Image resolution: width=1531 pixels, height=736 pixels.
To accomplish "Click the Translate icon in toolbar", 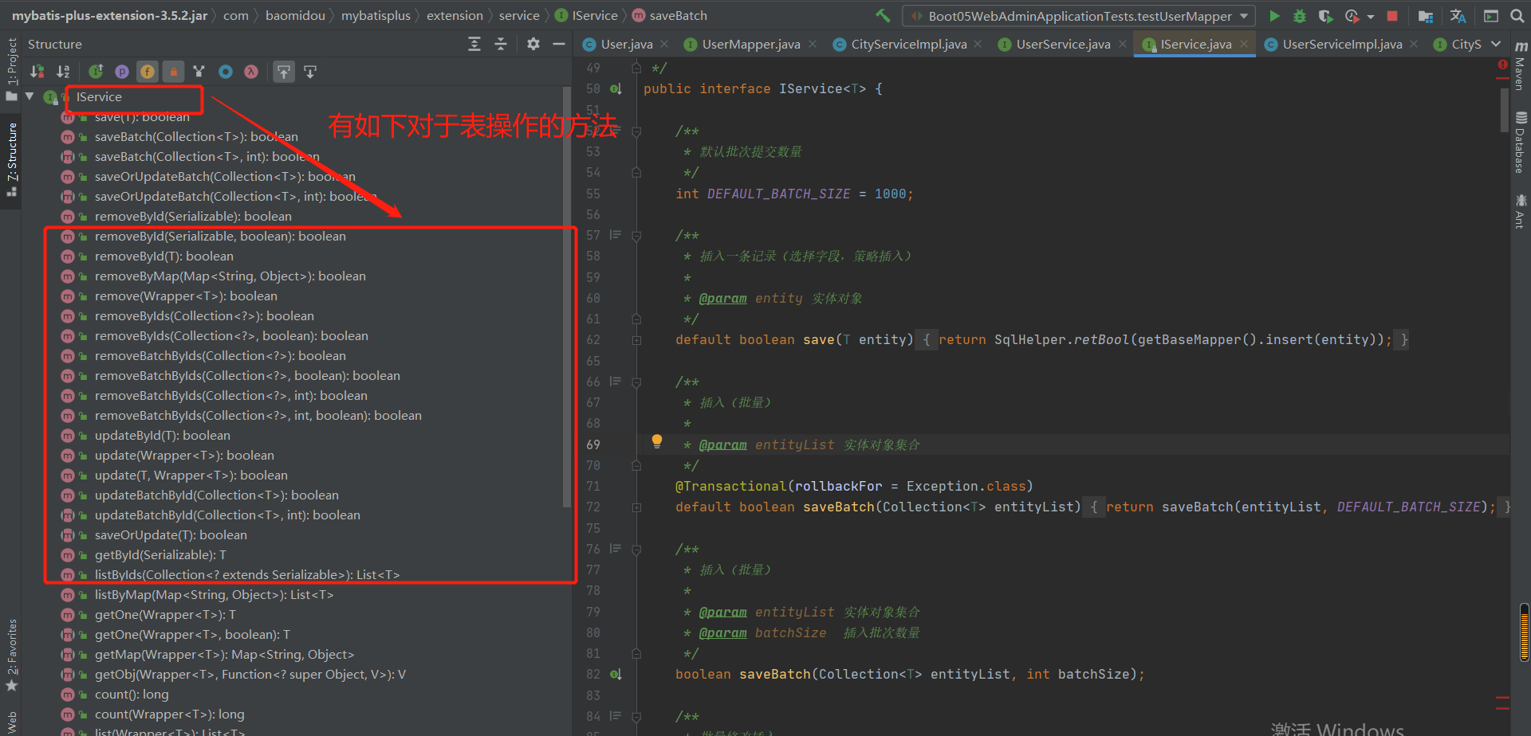I will click(1458, 15).
